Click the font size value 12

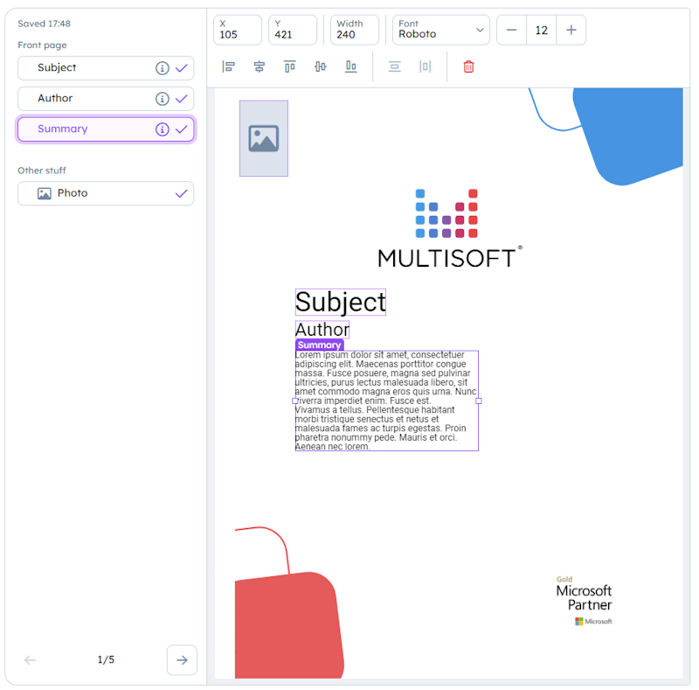[x=541, y=30]
